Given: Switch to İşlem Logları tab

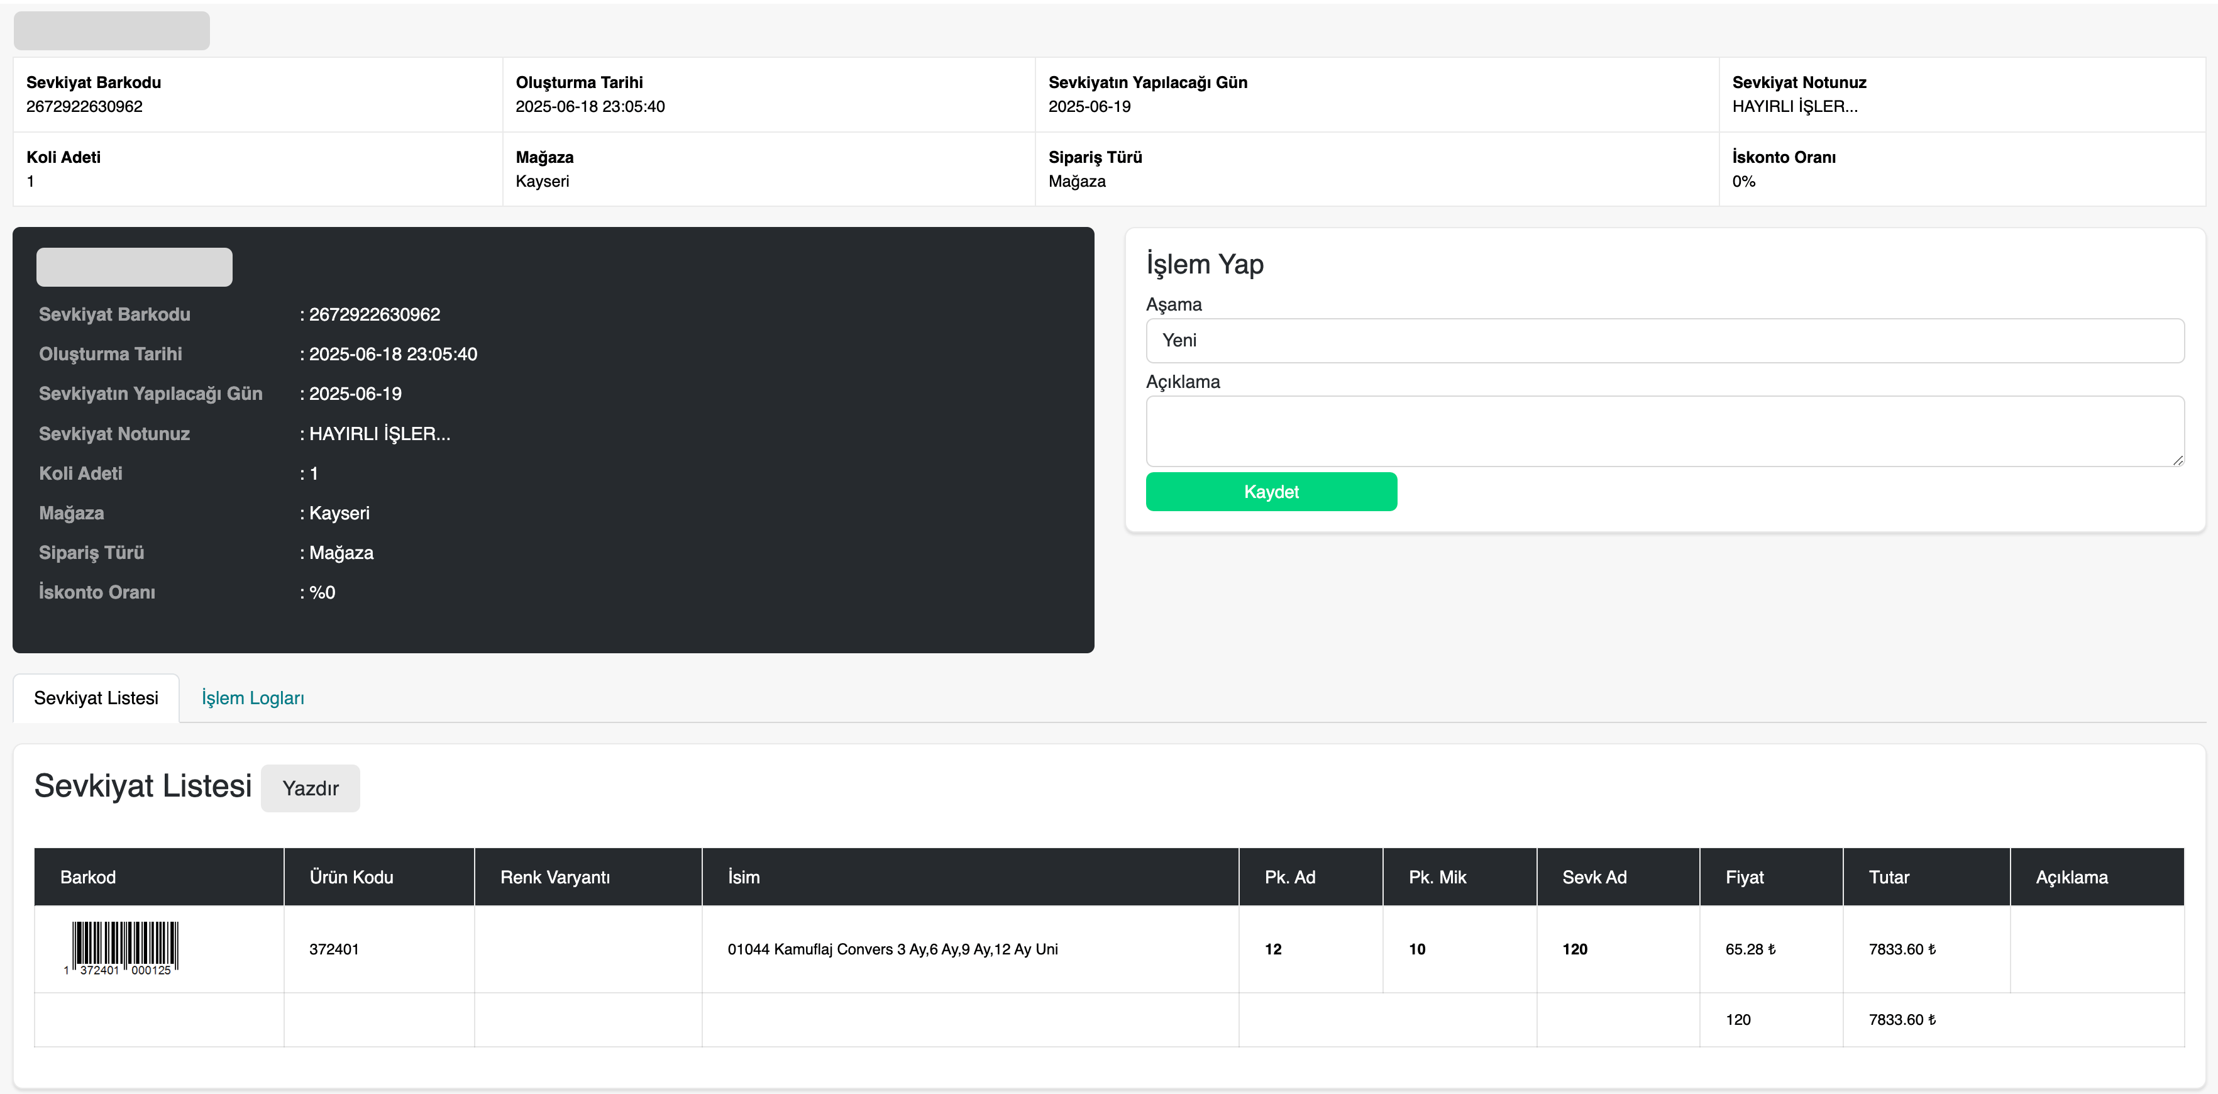Looking at the screenshot, I should point(252,698).
